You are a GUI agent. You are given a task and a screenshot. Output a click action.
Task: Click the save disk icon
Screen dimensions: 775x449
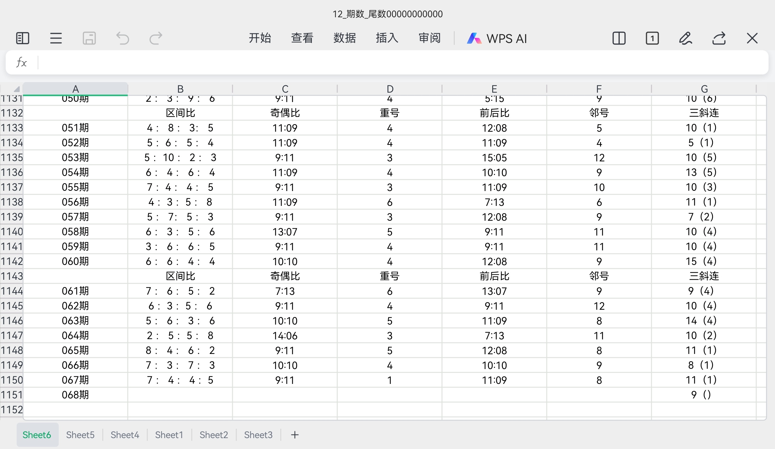point(89,38)
